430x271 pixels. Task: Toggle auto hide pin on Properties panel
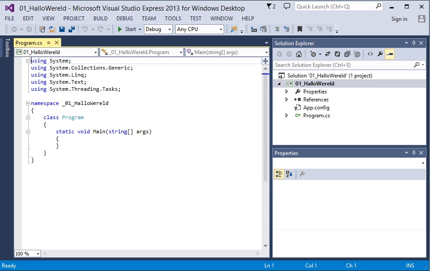[414, 153]
